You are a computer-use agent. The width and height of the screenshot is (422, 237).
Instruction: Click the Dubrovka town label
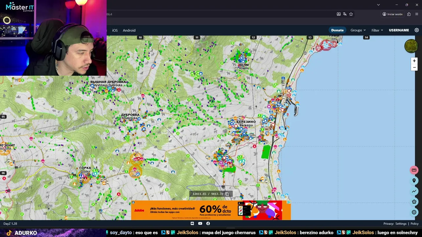(130, 117)
